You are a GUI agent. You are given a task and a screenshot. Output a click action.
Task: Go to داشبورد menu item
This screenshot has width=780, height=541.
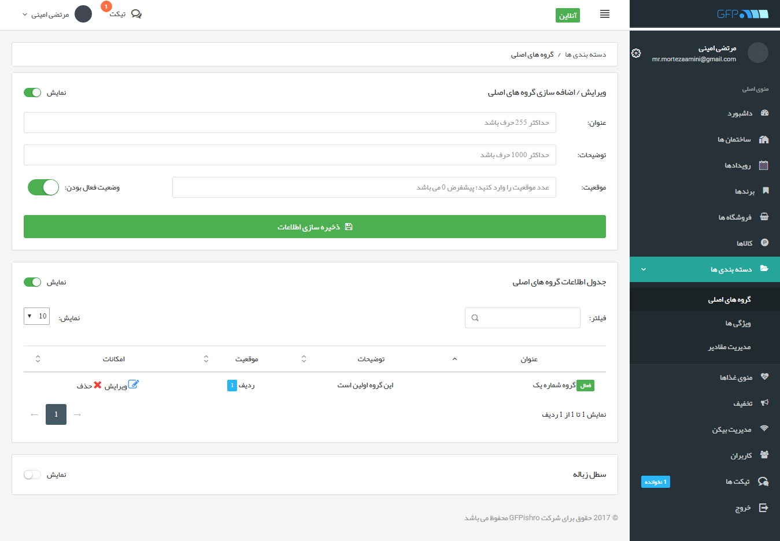pos(705,113)
